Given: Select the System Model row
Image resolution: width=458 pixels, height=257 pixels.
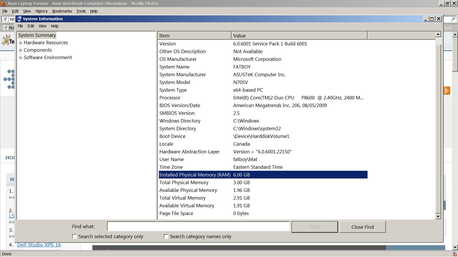Looking at the screenshot, I should tap(263, 82).
